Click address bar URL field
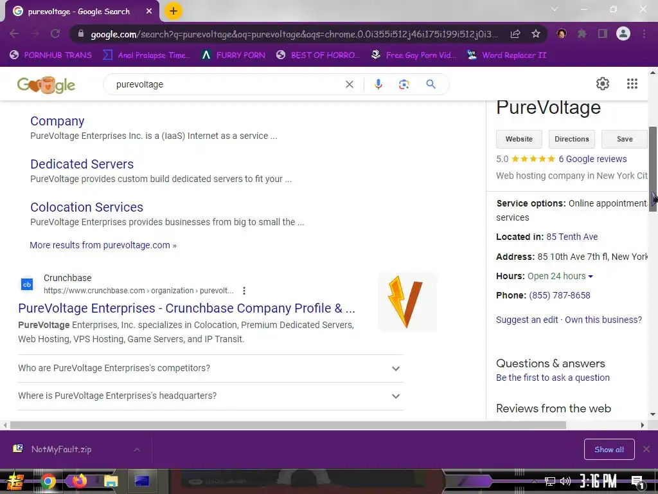The height and width of the screenshot is (494, 658). (294, 34)
